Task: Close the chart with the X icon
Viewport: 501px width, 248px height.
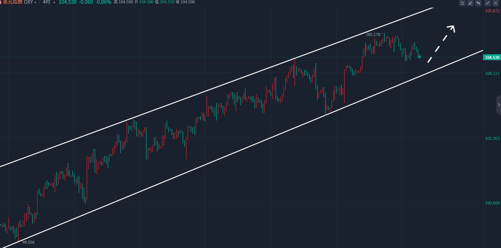Action: pos(496,3)
